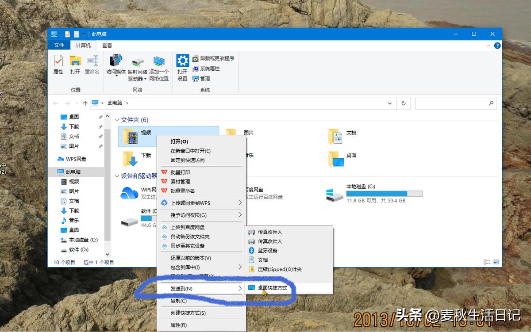Click the C: drive capacity bar
Viewport: 531px width, 332px height.
[385, 193]
